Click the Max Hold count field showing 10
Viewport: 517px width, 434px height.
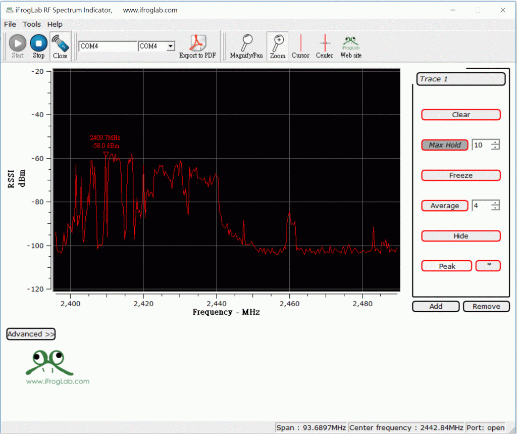coord(481,145)
